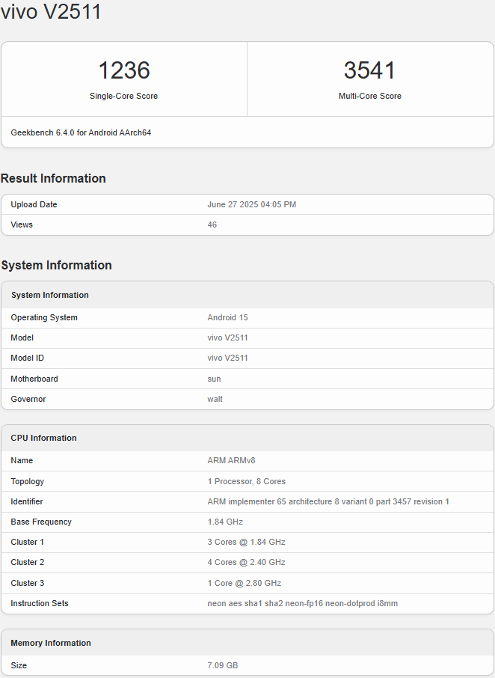Screen dimensions: 495x678
Task: Select the Geekbench 6.4.0 for Android text
Action: (x=81, y=132)
